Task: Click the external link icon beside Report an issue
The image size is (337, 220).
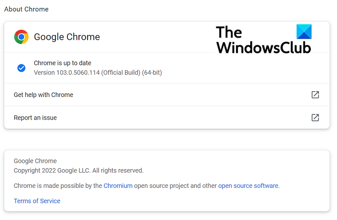Action: 315,118
